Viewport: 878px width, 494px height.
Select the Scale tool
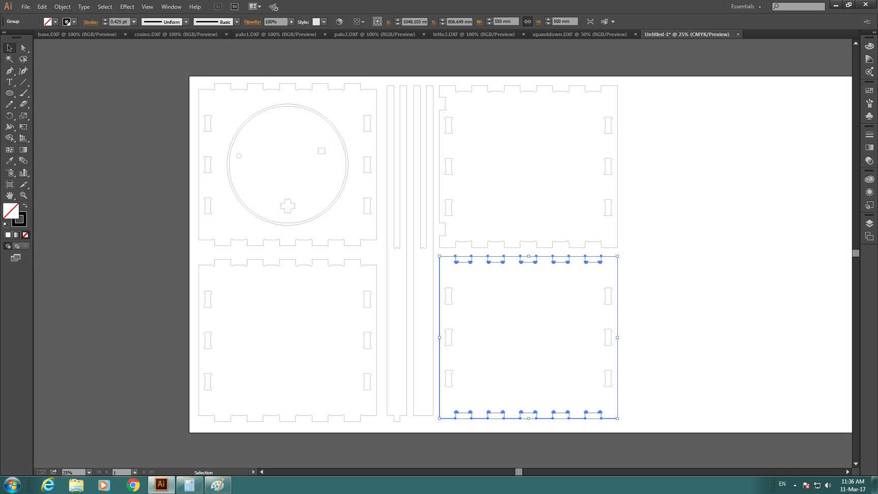point(23,116)
